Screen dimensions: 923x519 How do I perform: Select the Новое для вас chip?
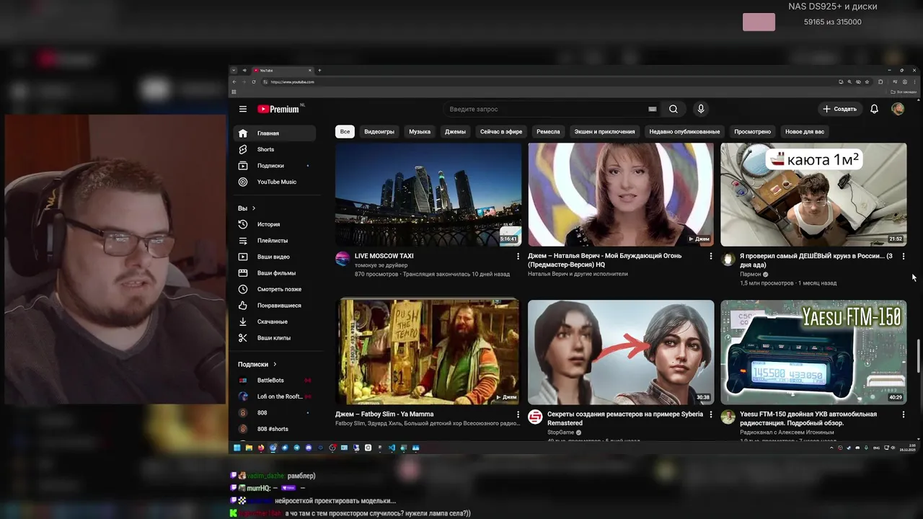coord(805,131)
